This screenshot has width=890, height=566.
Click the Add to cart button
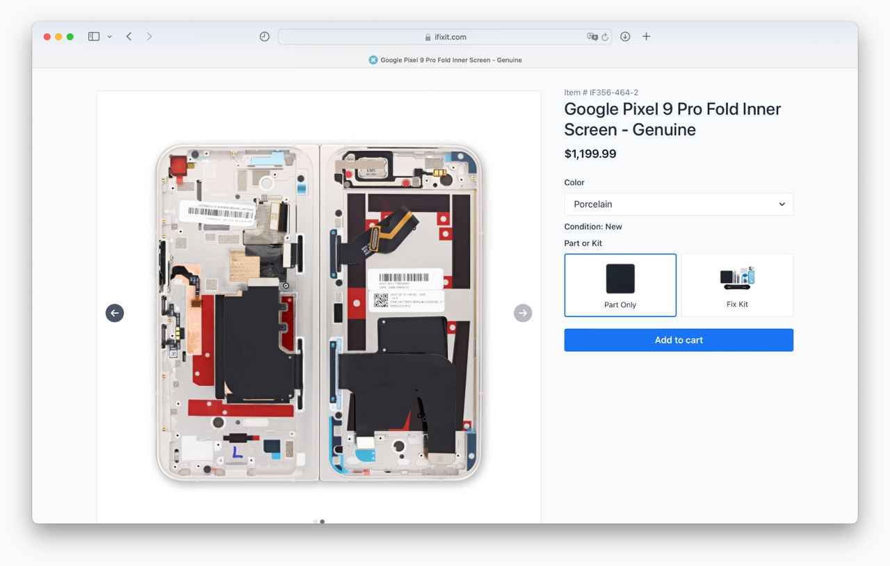pos(679,340)
